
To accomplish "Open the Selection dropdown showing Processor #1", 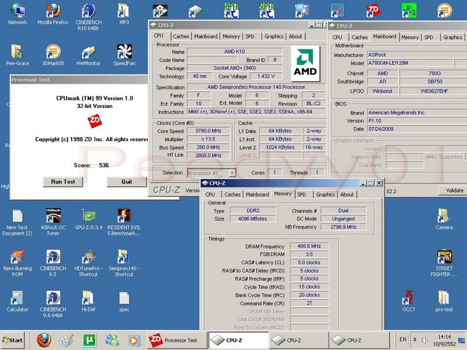I will pos(211,173).
